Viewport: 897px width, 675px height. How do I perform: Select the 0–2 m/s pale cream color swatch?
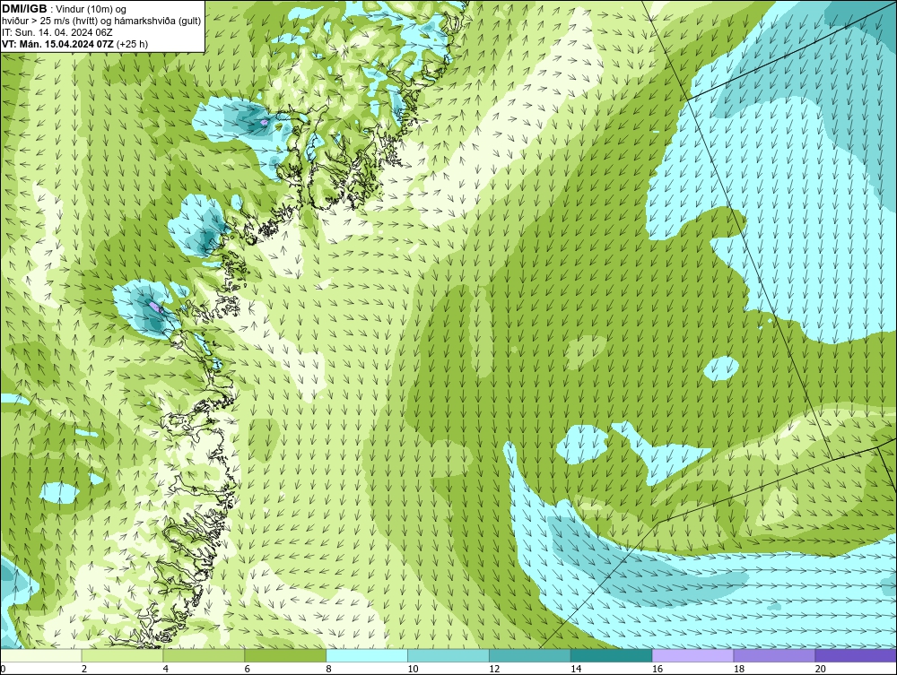40,655
